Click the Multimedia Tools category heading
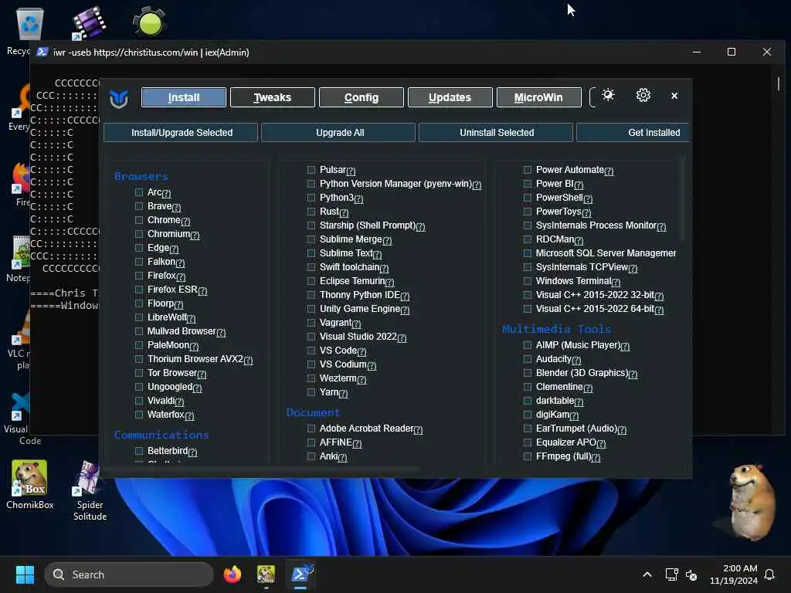791x593 pixels. [556, 329]
